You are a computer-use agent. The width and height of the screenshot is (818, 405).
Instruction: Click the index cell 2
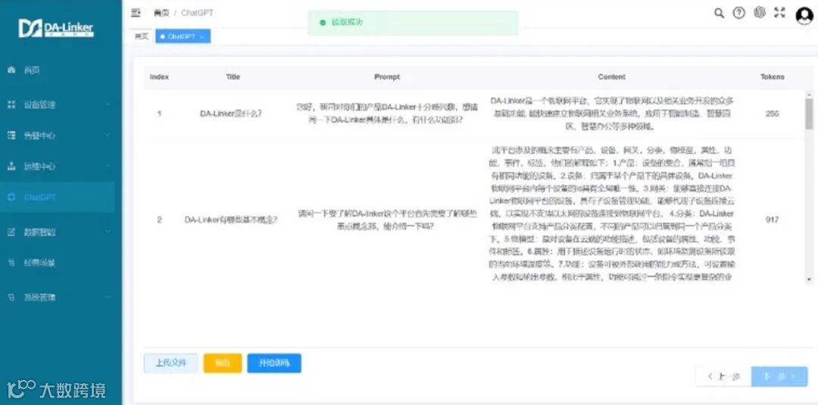tap(159, 220)
